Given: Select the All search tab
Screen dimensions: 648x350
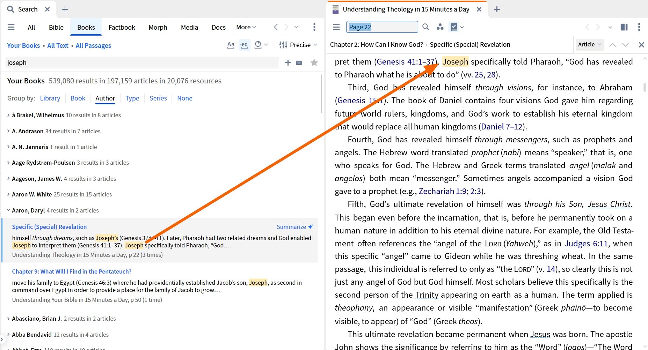Looking at the screenshot, I should click(31, 27).
